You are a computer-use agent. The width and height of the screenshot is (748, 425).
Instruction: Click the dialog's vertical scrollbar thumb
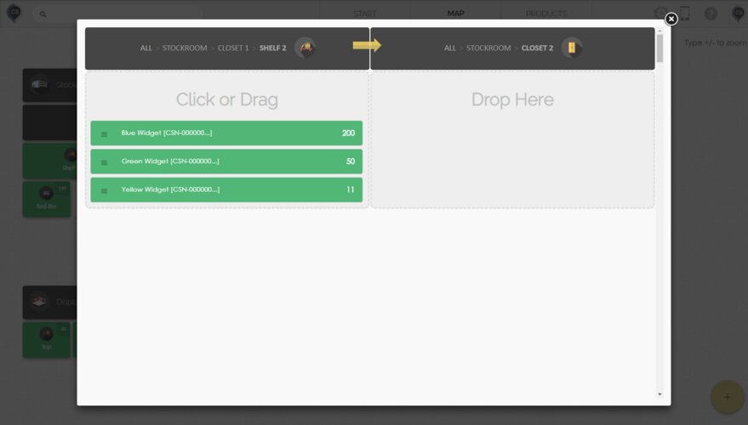659,48
